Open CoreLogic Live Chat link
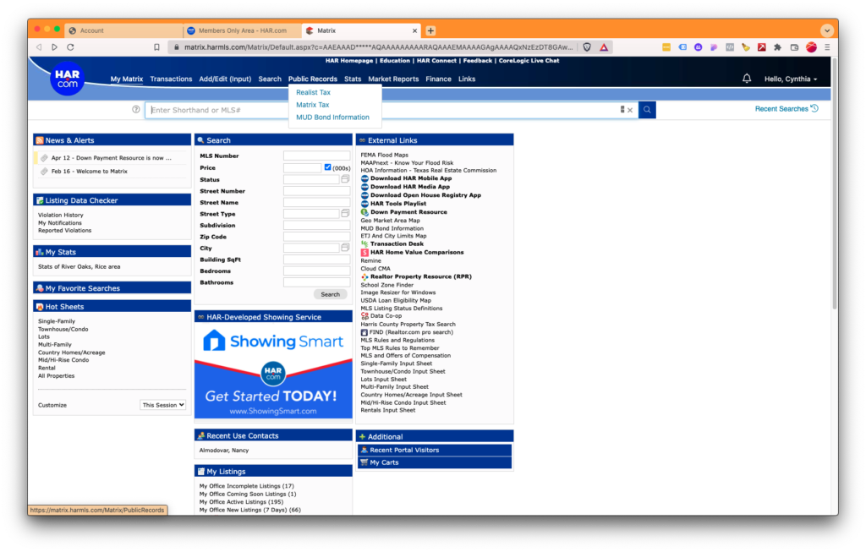This screenshot has width=866, height=552. [x=529, y=61]
